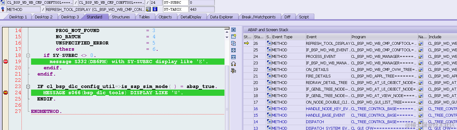The image size is (457, 130).
Task: Switch to the Desktop 2 tab
Action: pos(44,17)
